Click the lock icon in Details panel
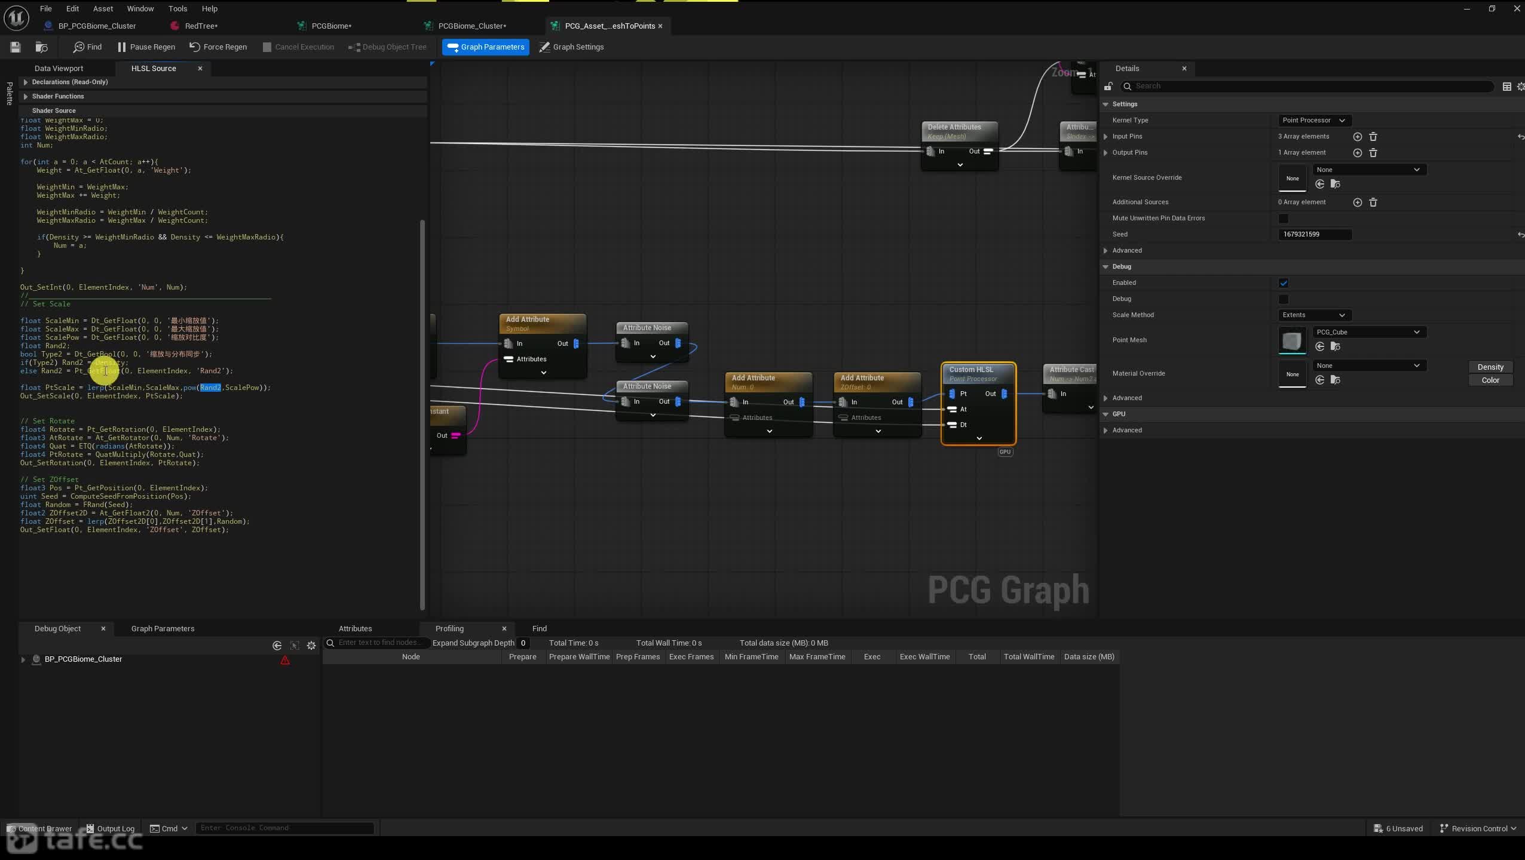1525x860 pixels. pyautogui.click(x=1108, y=87)
